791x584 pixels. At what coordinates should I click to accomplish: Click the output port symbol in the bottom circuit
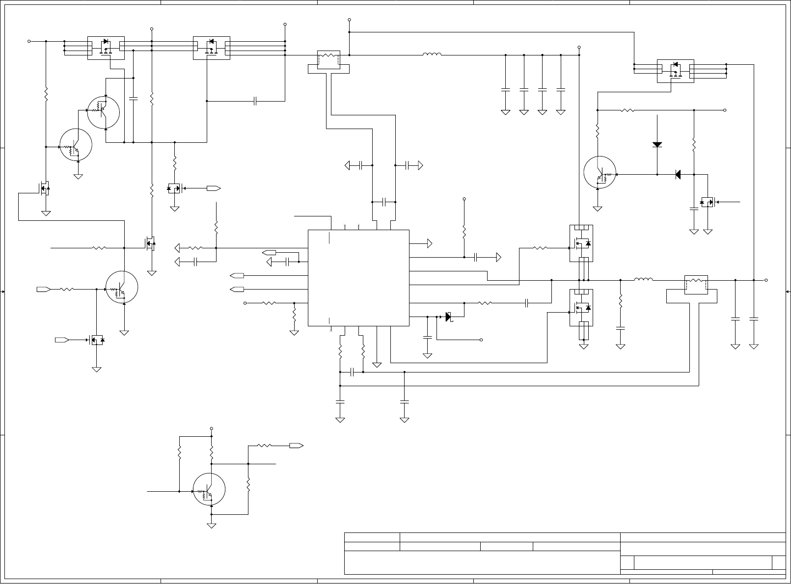[296, 446]
